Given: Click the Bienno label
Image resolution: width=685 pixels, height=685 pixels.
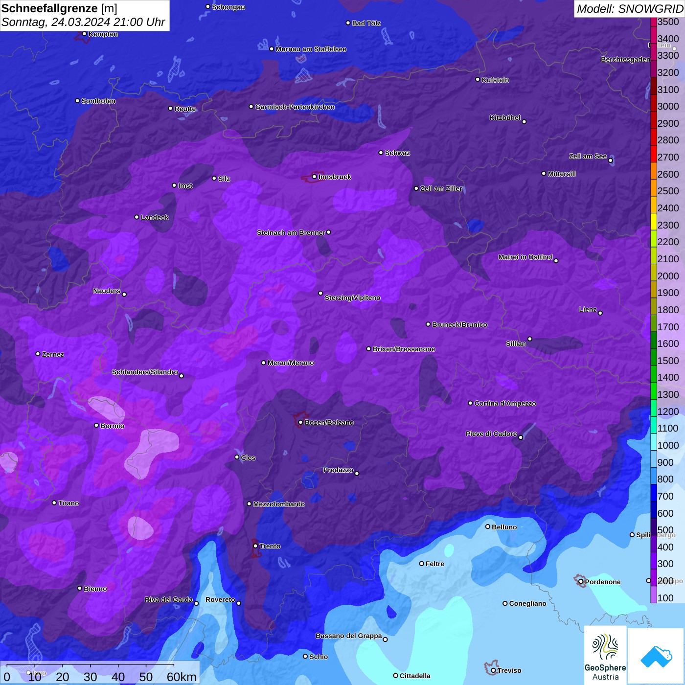Looking at the screenshot, I should (95, 589).
